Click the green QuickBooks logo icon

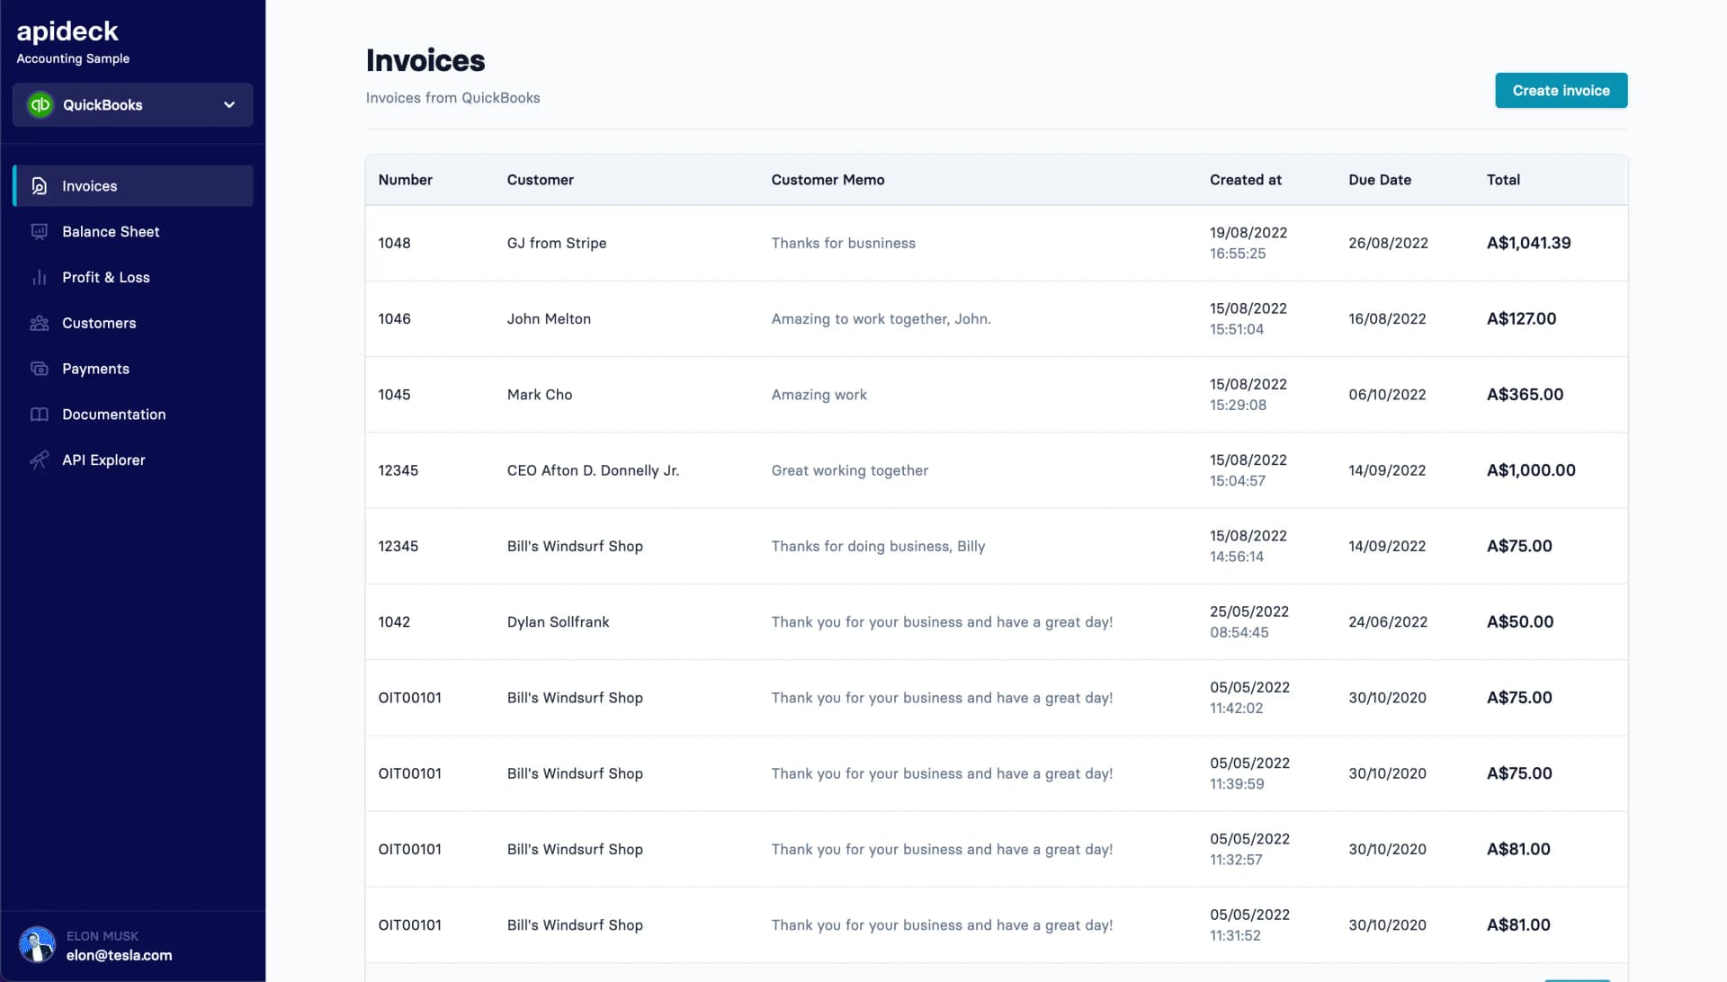pyautogui.click(x=40, y=105)
